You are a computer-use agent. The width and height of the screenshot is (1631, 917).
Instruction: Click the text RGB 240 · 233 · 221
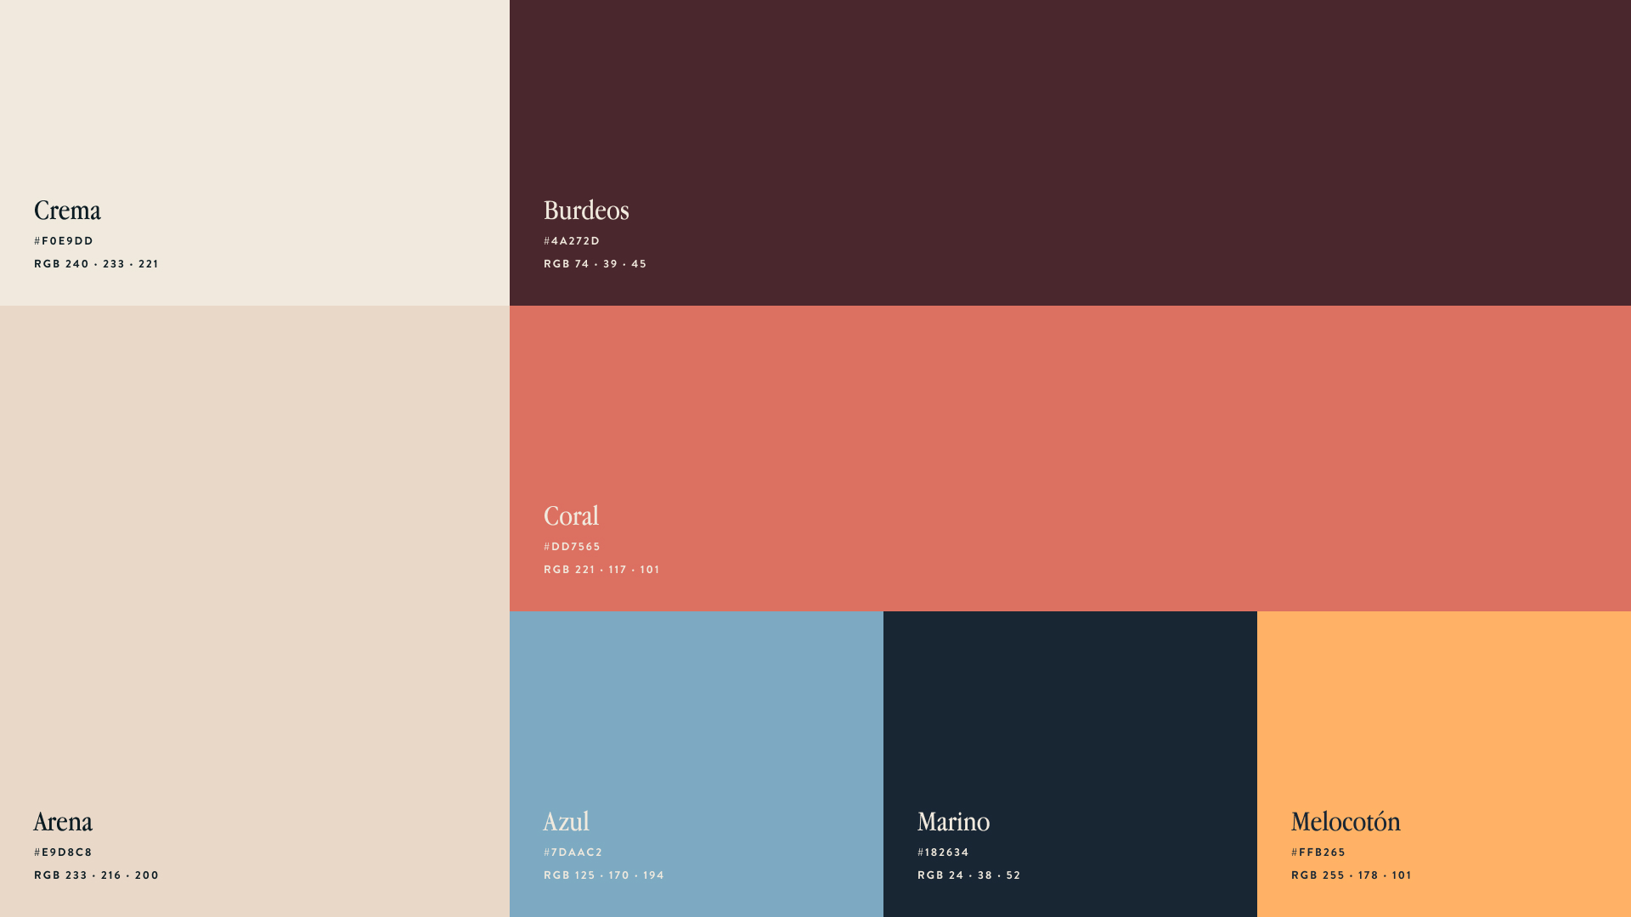tap(96, 264)
